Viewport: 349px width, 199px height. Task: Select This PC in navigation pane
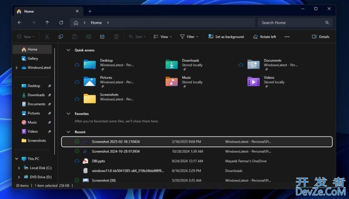pyautogui.click(x=33, y=159)
